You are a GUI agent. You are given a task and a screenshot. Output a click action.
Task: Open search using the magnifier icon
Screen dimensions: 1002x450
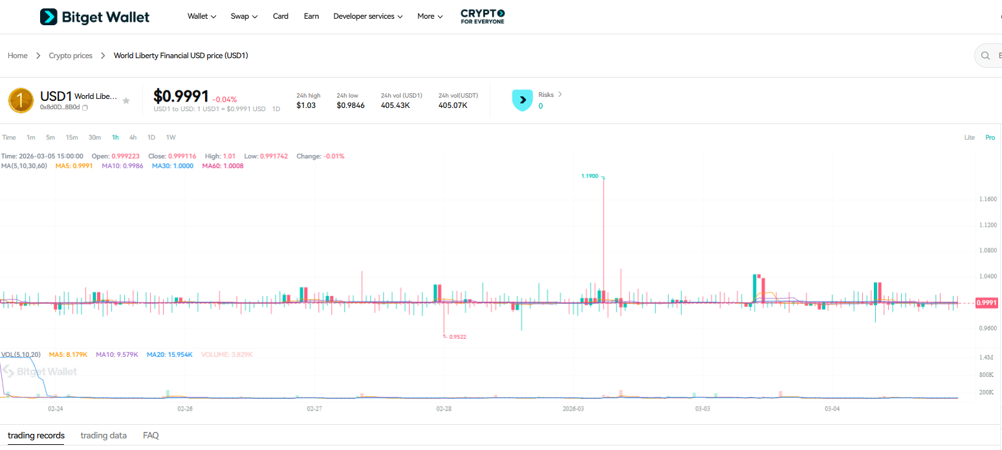(985, 56)
